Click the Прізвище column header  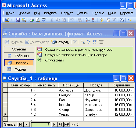[71, 85]
